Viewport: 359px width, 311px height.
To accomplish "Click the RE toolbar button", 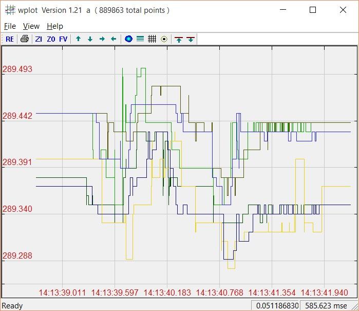I will coord(10,39).
